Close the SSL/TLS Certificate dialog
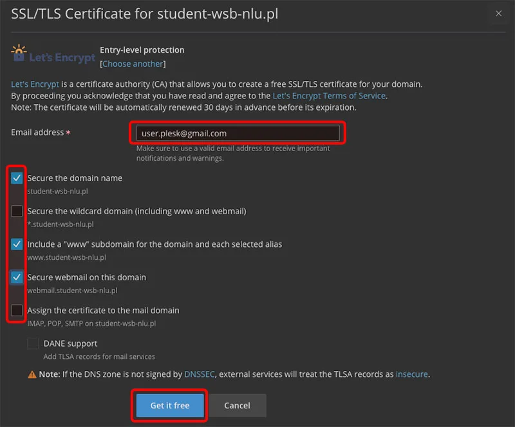 click(x=498, y=14)
